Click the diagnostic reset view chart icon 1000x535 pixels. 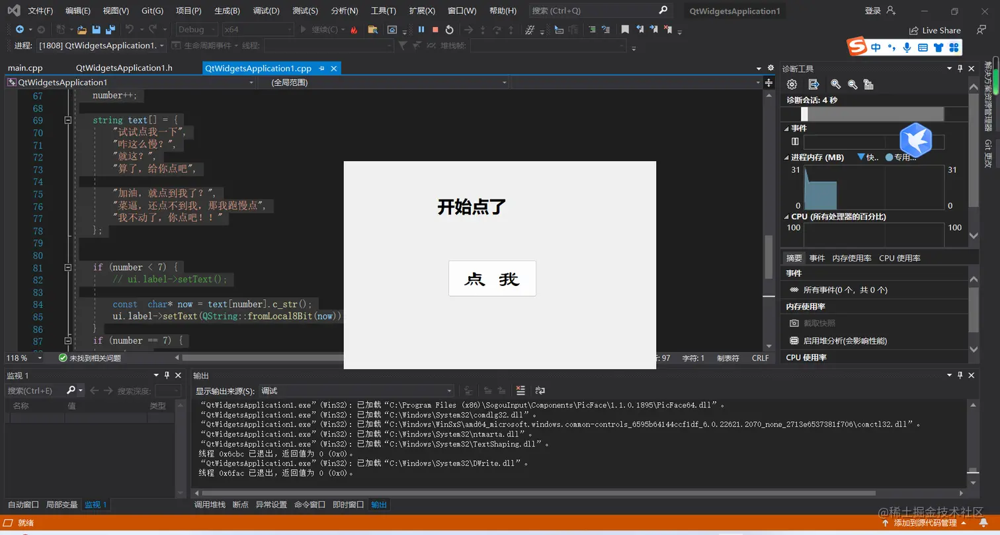click(869, 85)
